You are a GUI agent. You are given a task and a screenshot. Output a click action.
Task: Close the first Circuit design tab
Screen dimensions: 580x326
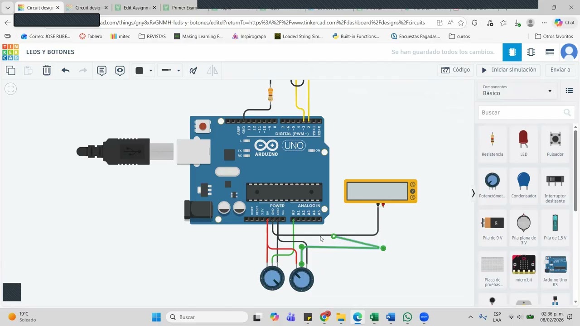click(58, 8)
